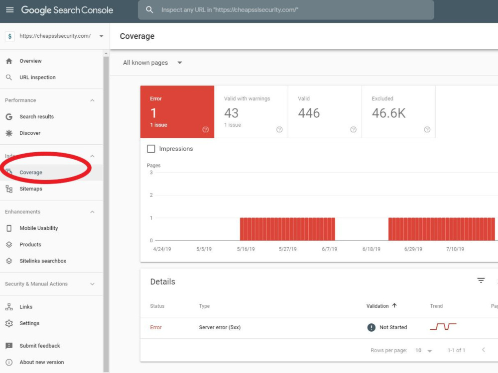Expand Security & Manual Actions section
Screen dimensions: 498x373
click(92, 284)
